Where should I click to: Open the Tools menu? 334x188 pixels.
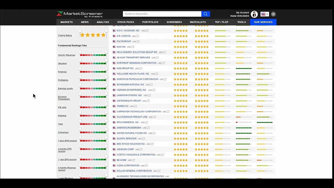click(x=242, y=22)
